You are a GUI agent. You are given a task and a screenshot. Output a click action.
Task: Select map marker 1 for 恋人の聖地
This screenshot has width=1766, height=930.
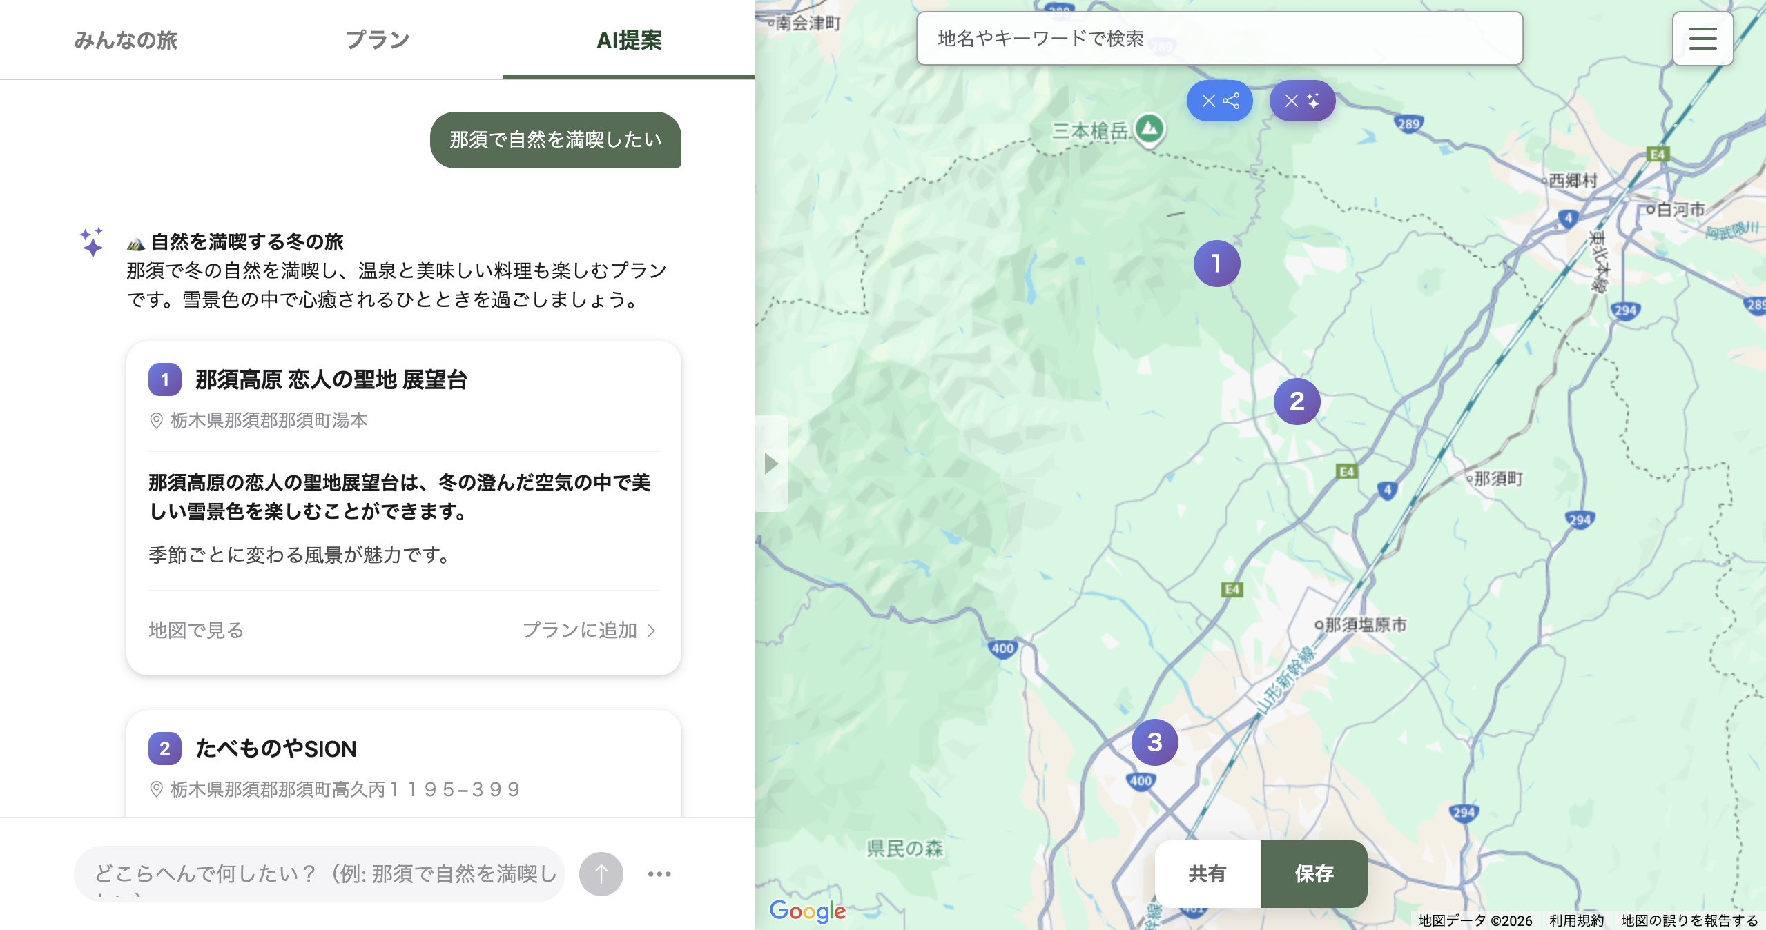coord(1217,263)
